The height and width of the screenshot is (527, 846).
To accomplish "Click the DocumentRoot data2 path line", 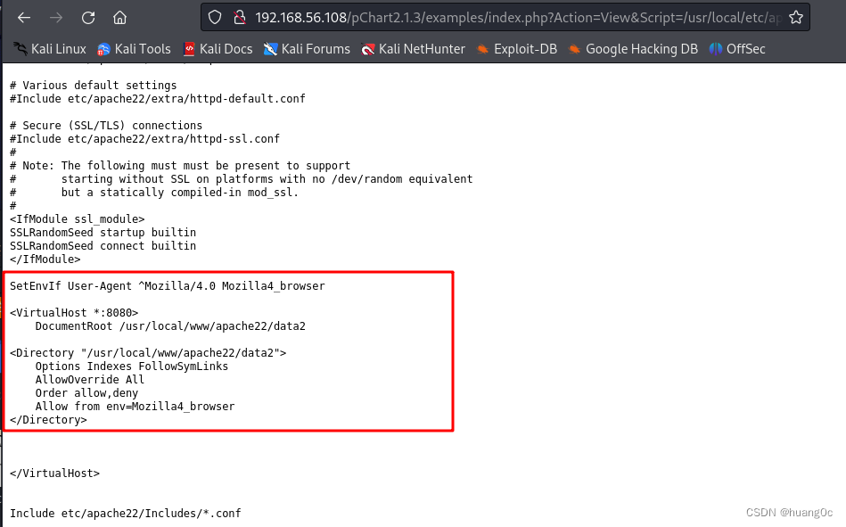I will click(x=170, y=326).
